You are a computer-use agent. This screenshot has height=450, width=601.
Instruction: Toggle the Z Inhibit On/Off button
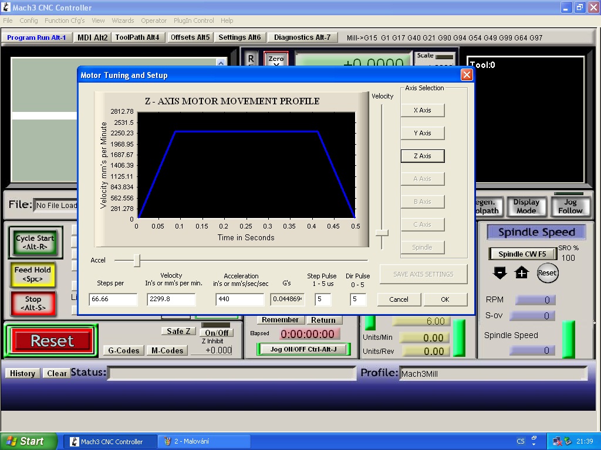pyautogui.click(x=216, y=332)
